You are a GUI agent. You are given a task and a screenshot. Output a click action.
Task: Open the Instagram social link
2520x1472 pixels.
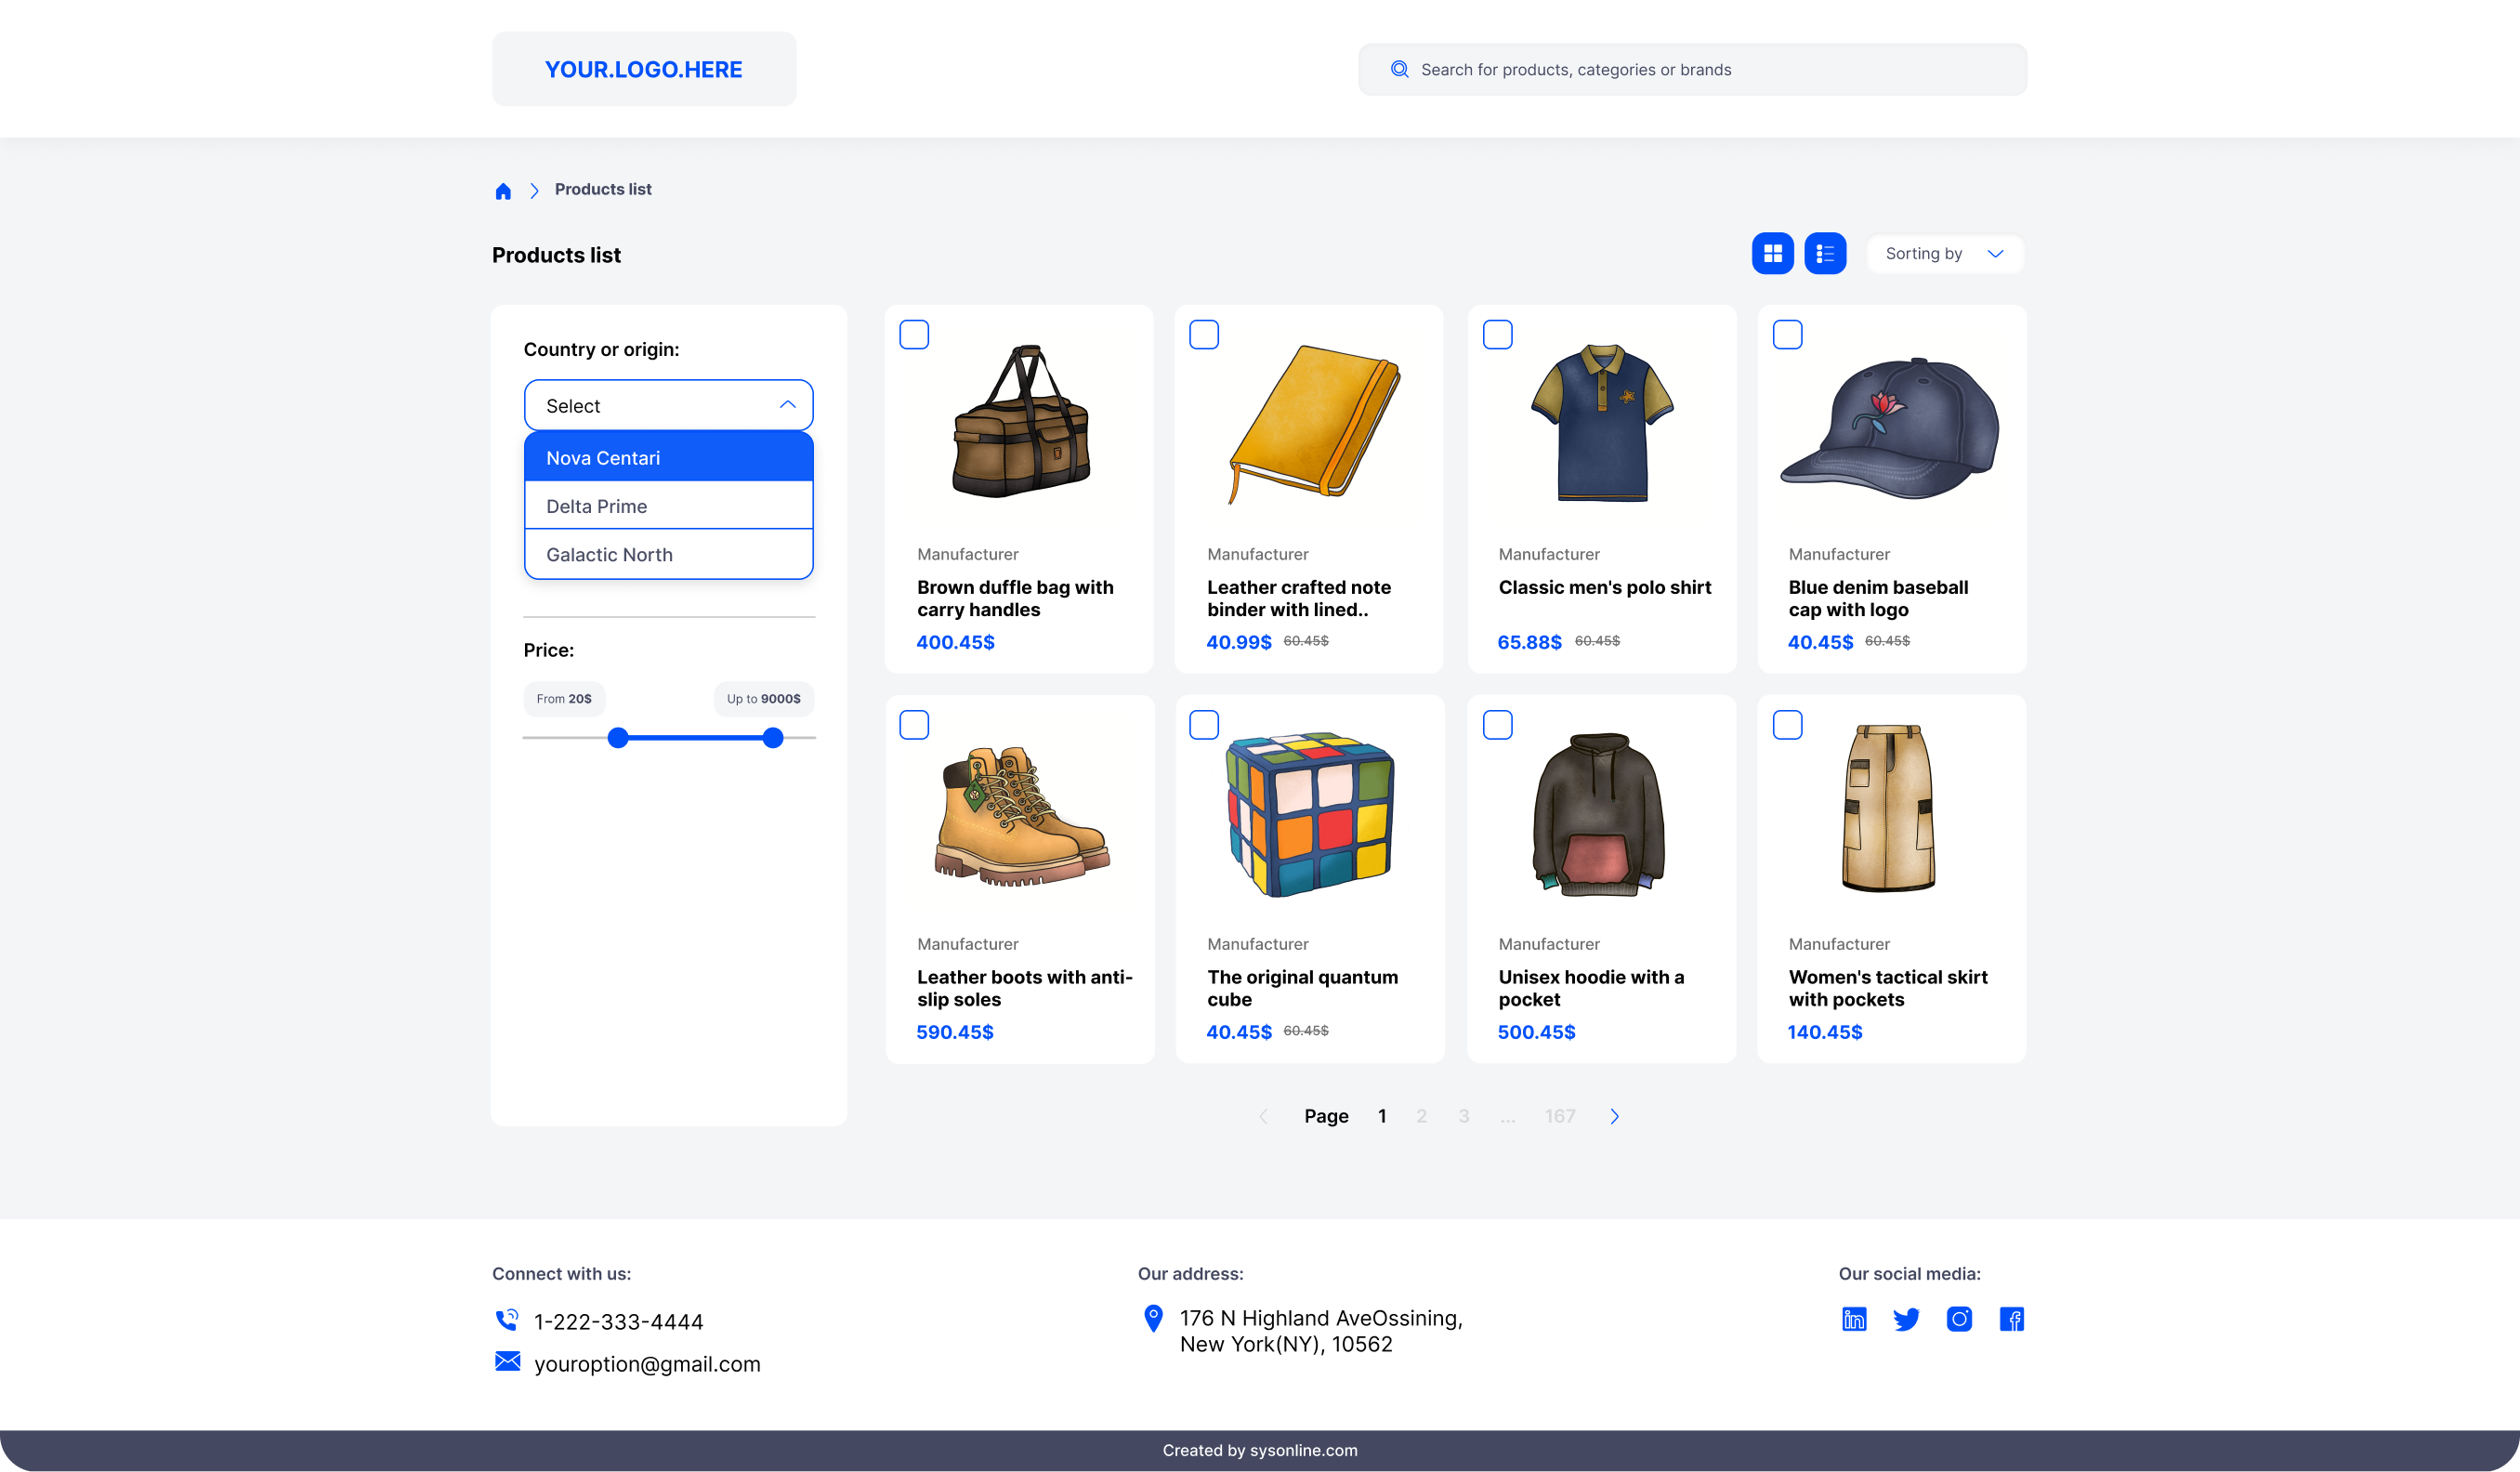click(1959, 1319)
